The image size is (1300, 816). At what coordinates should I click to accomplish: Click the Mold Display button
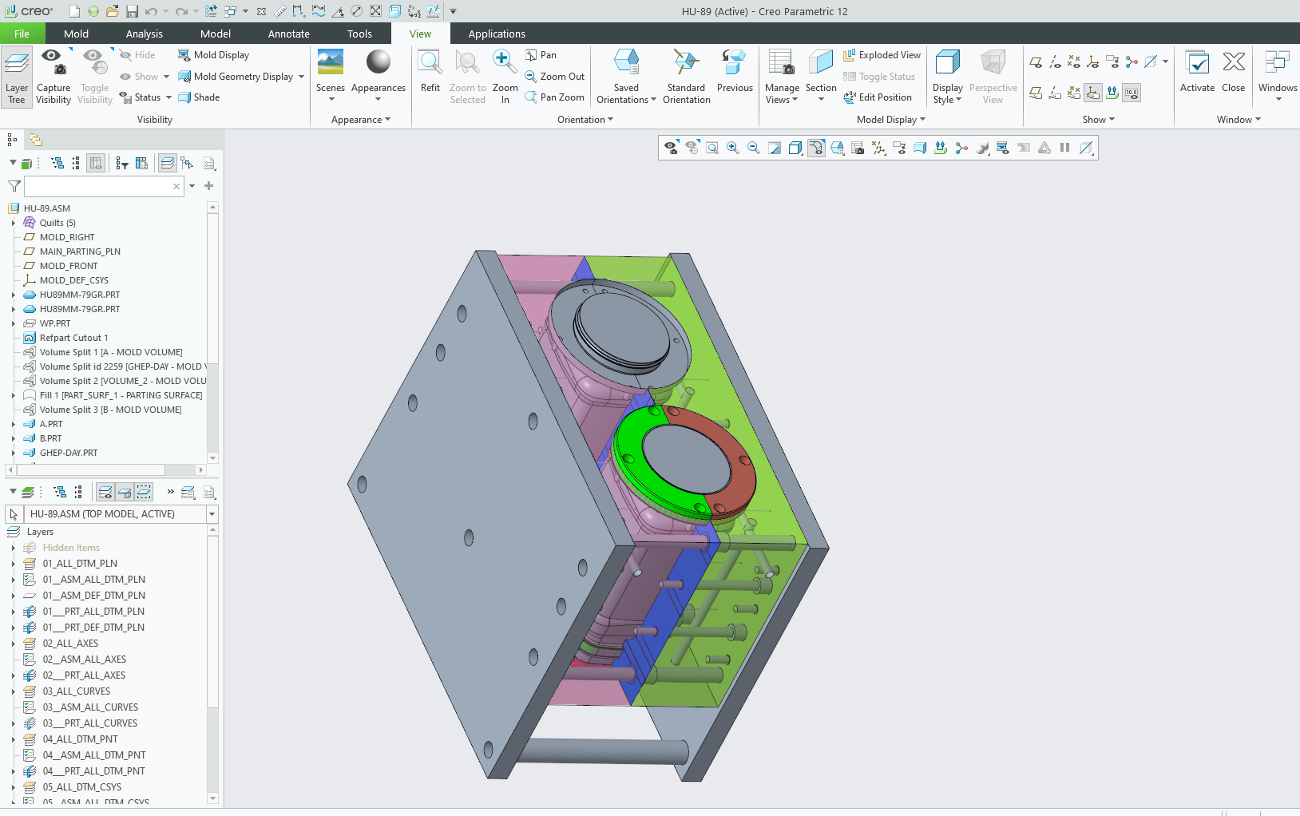(213, 55)
